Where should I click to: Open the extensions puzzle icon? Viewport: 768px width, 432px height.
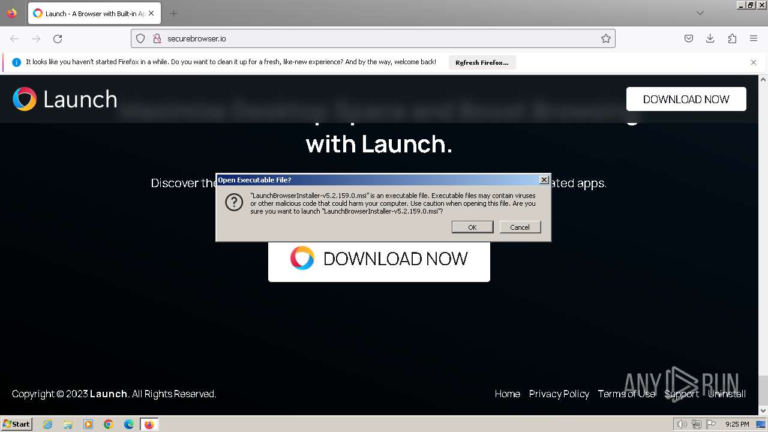[732, 38]
